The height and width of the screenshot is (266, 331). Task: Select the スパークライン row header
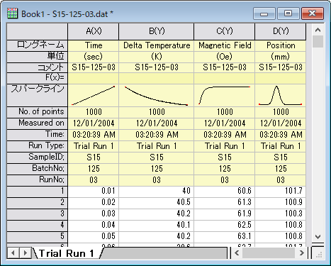(38, 95)
